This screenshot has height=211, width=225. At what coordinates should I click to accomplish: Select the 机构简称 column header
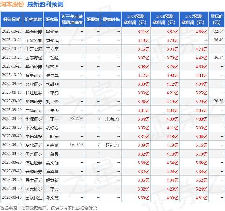click(33, 20)
